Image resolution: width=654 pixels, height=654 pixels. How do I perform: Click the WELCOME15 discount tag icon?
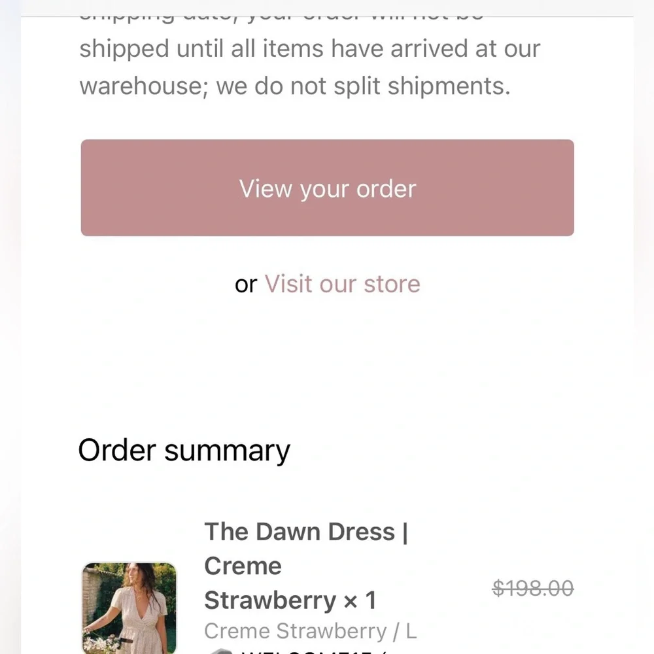click(221, 651)
